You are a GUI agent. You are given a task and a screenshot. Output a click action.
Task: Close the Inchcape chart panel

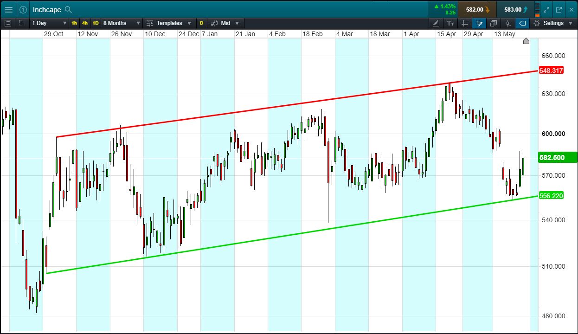point(571,9)
